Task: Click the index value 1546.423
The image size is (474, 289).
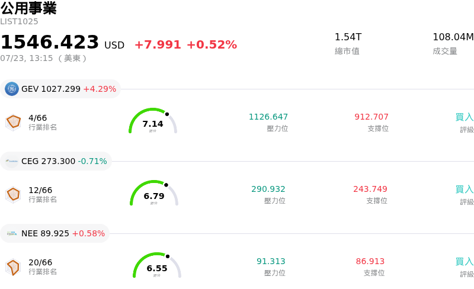Action: [50, 41]
